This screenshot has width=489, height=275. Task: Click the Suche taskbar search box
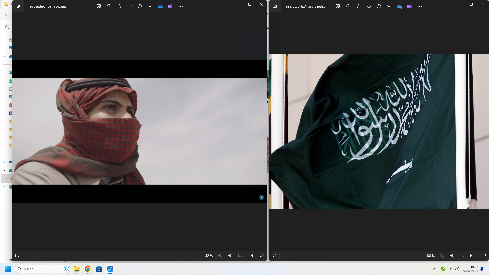pyautogui.click(x=43, y=269)
